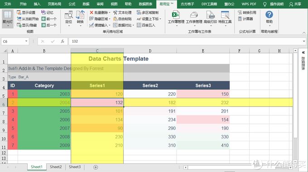
Task: Click the 自由粘贴 clipboard icon
Action: point(115,19)
